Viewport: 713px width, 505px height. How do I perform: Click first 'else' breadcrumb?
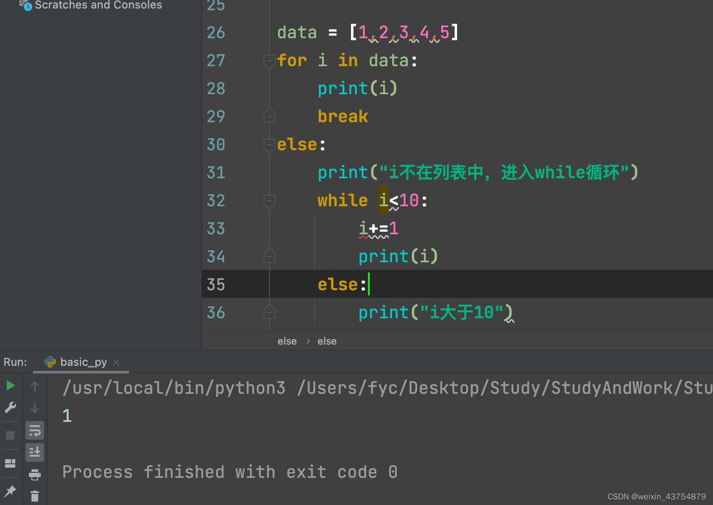click(x=287, y=341)
